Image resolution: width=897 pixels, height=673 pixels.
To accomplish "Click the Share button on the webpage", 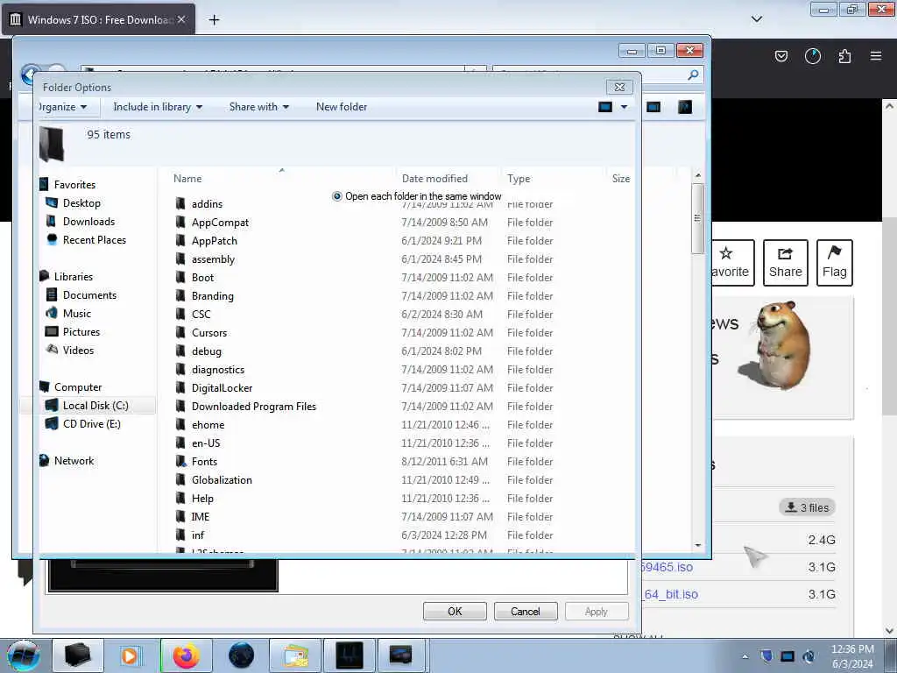I will click(786, 263).
